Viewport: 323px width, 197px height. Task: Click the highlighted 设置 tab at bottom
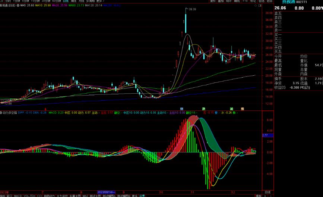[x=142, y=196]
